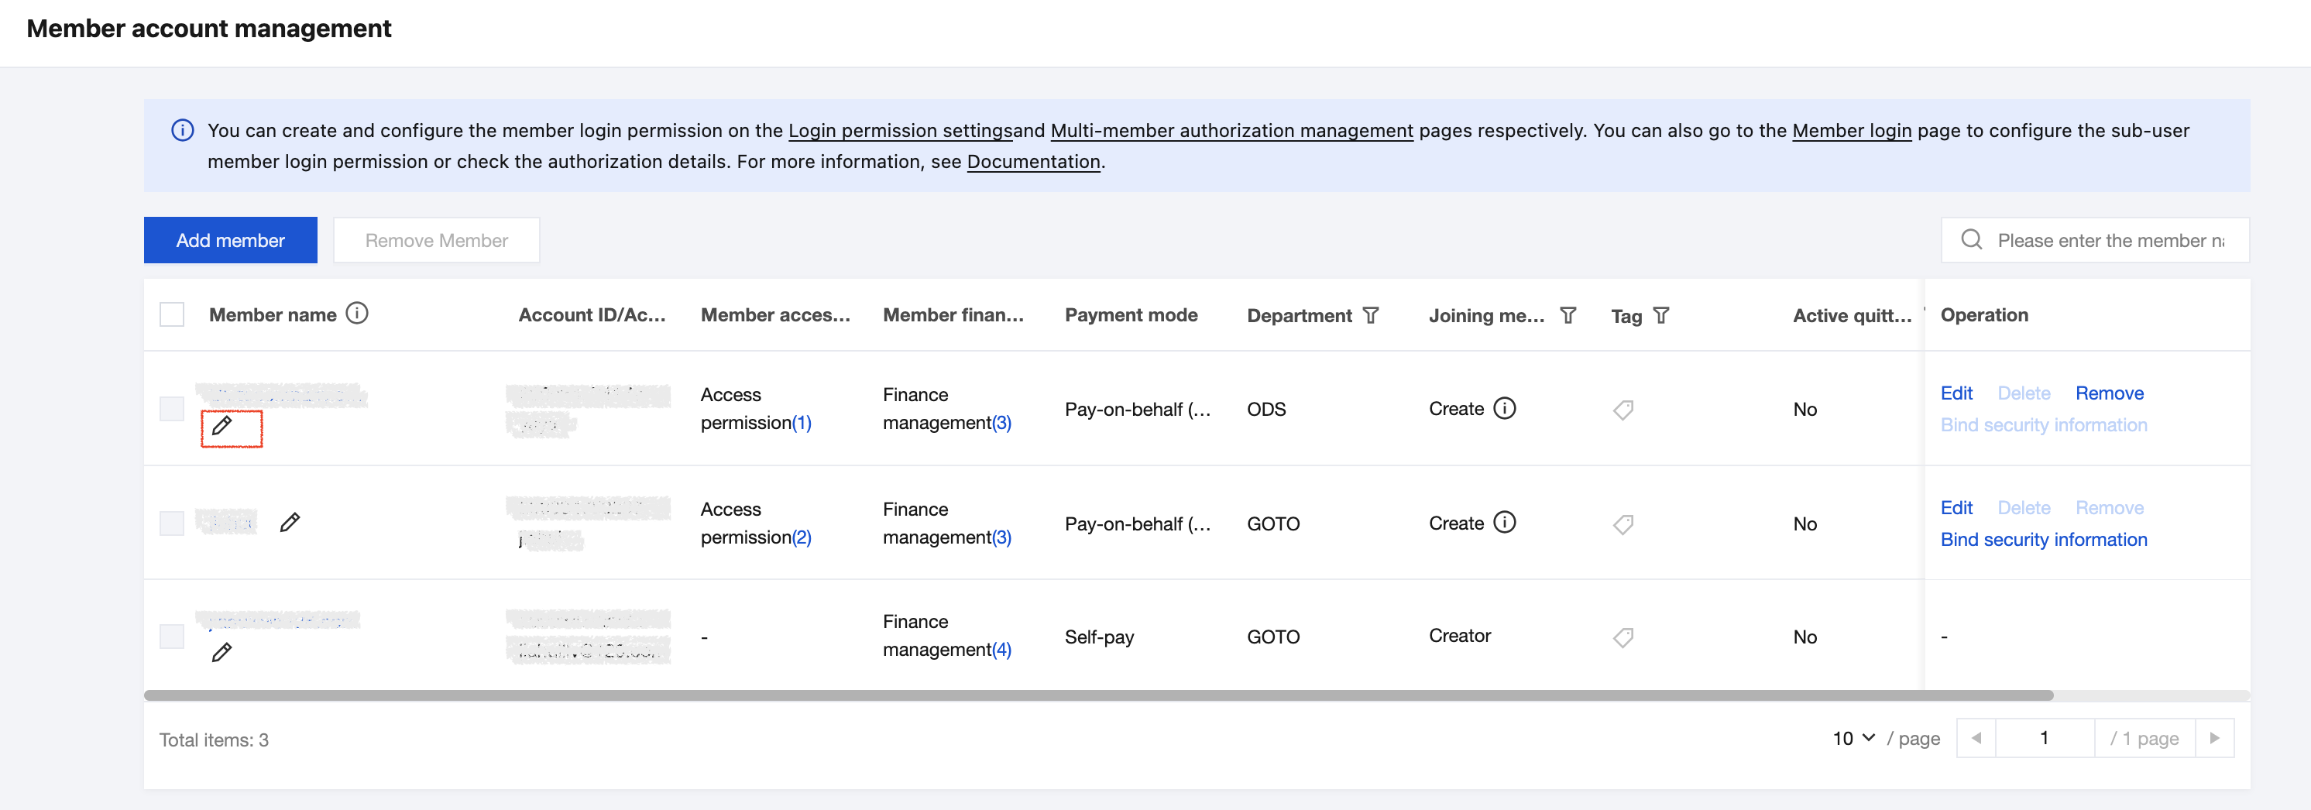Viewport: 2311px width, 810px height.
Task: Open the Login permission settings link
Action: [x=900, y=131]
